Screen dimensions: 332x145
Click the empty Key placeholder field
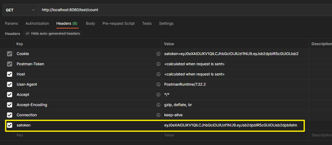pos(87,135)
